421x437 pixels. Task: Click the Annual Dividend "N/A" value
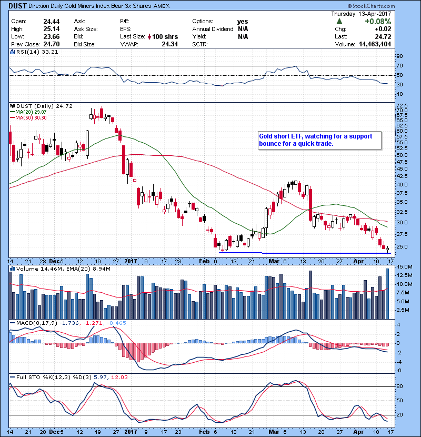click(243, 29)
